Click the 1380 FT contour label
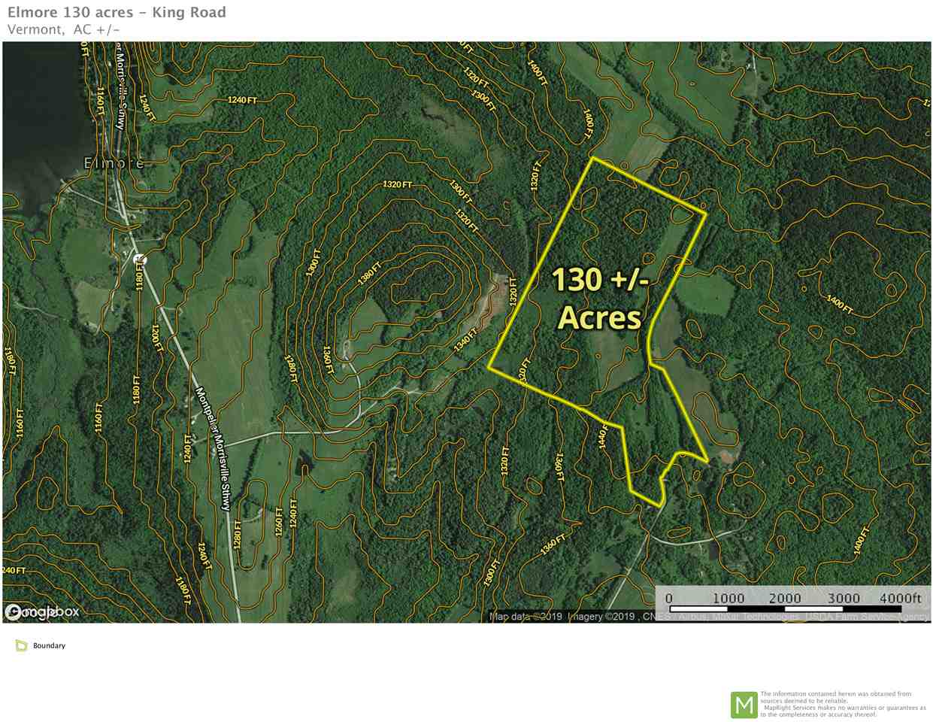 (x=370, y=273)
